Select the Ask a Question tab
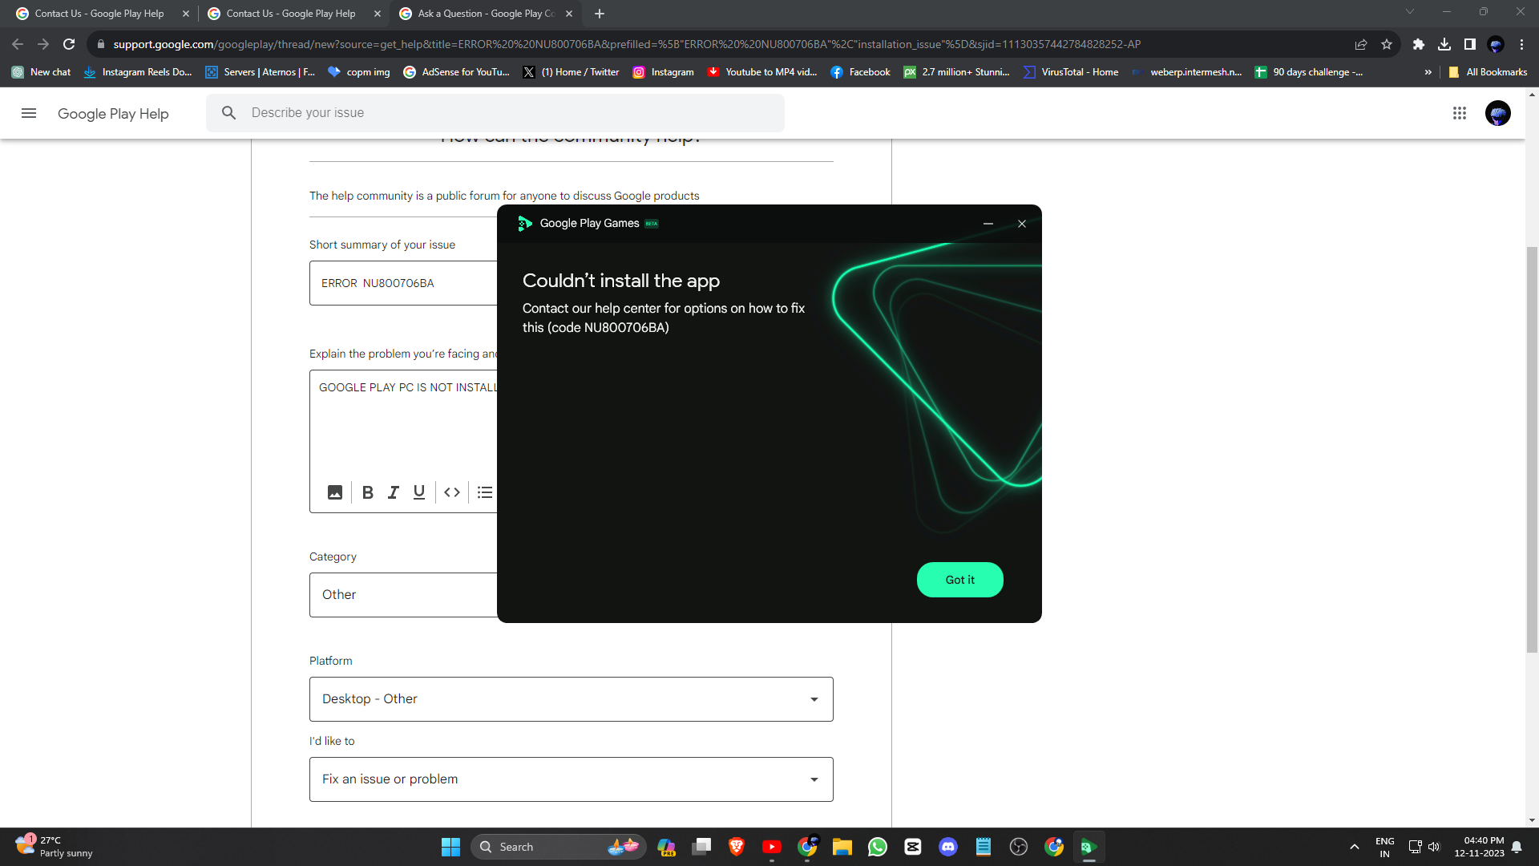The width and height of the screenshot is (1539, 866). tap(485, 14)
